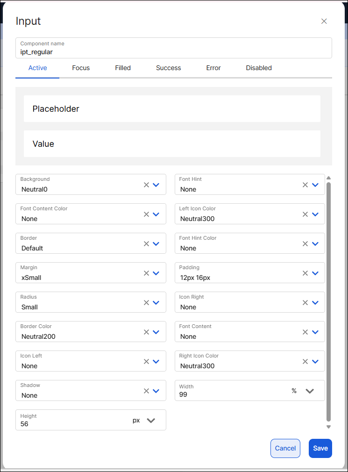The image size is (348, 472).
Task: Expand the Icon Left dropdown list
Action: click(156, 361)
